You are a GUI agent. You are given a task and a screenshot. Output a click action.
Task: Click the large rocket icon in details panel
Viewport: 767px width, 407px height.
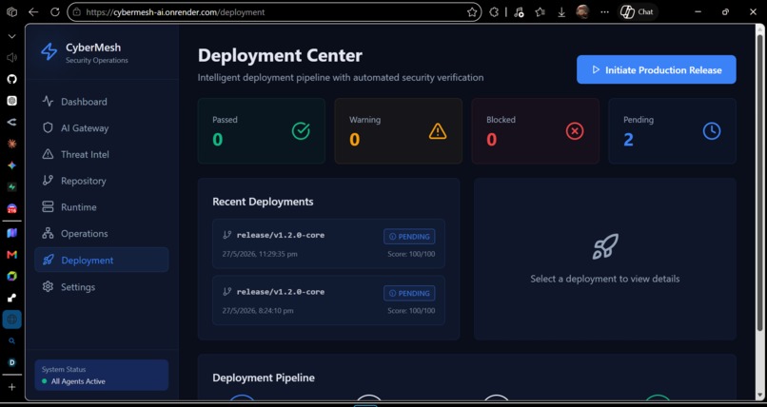click(605, 246)
